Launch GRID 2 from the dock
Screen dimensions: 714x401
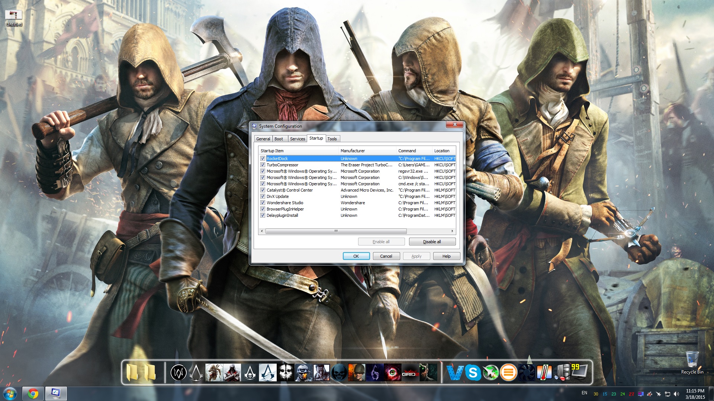[410, 372]
